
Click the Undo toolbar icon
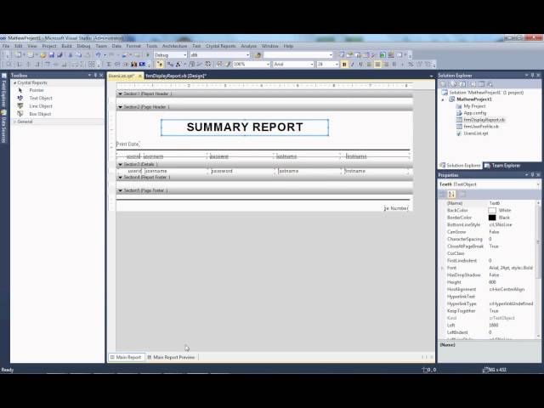click(99, 54)
